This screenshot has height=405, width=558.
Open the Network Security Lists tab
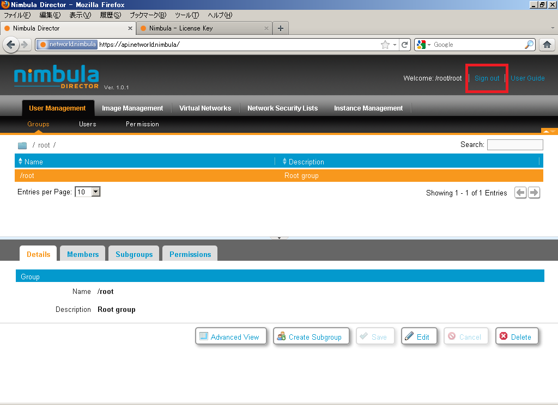[283, 108]
